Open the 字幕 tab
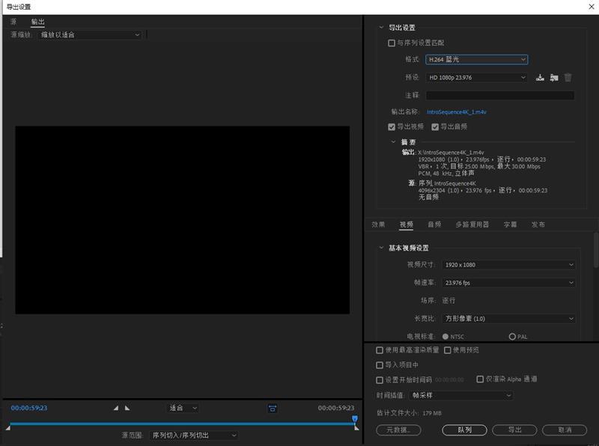The image size is (599, 446). pyautogui.click(x=510, y=224)
